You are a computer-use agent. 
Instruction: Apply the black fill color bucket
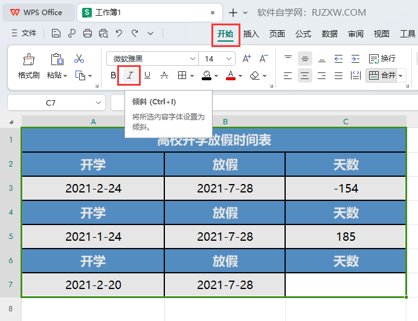207,75
